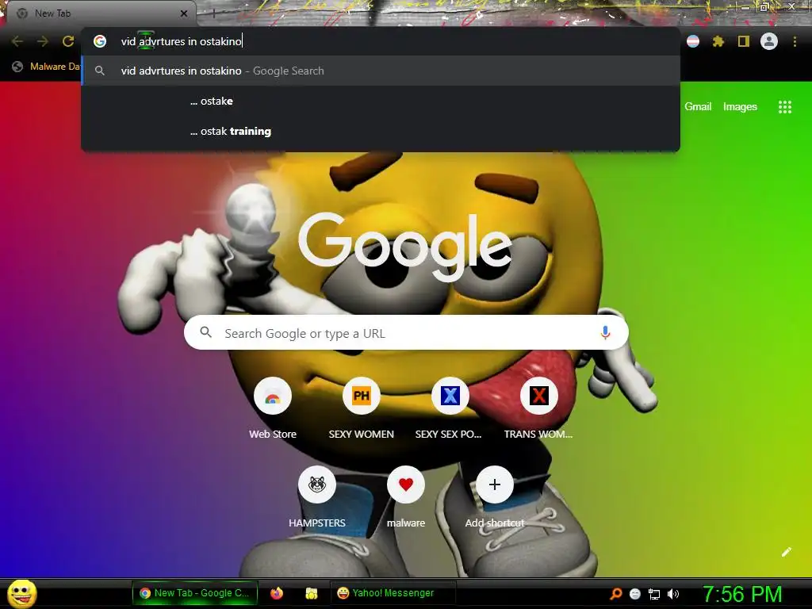Click the Web Store shortcut icon
The image size is (812, 609).
[273, 396]
